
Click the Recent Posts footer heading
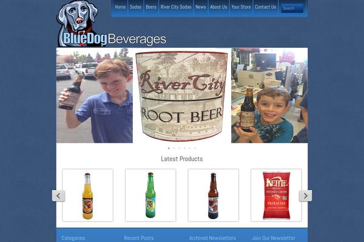pos(139,238)
